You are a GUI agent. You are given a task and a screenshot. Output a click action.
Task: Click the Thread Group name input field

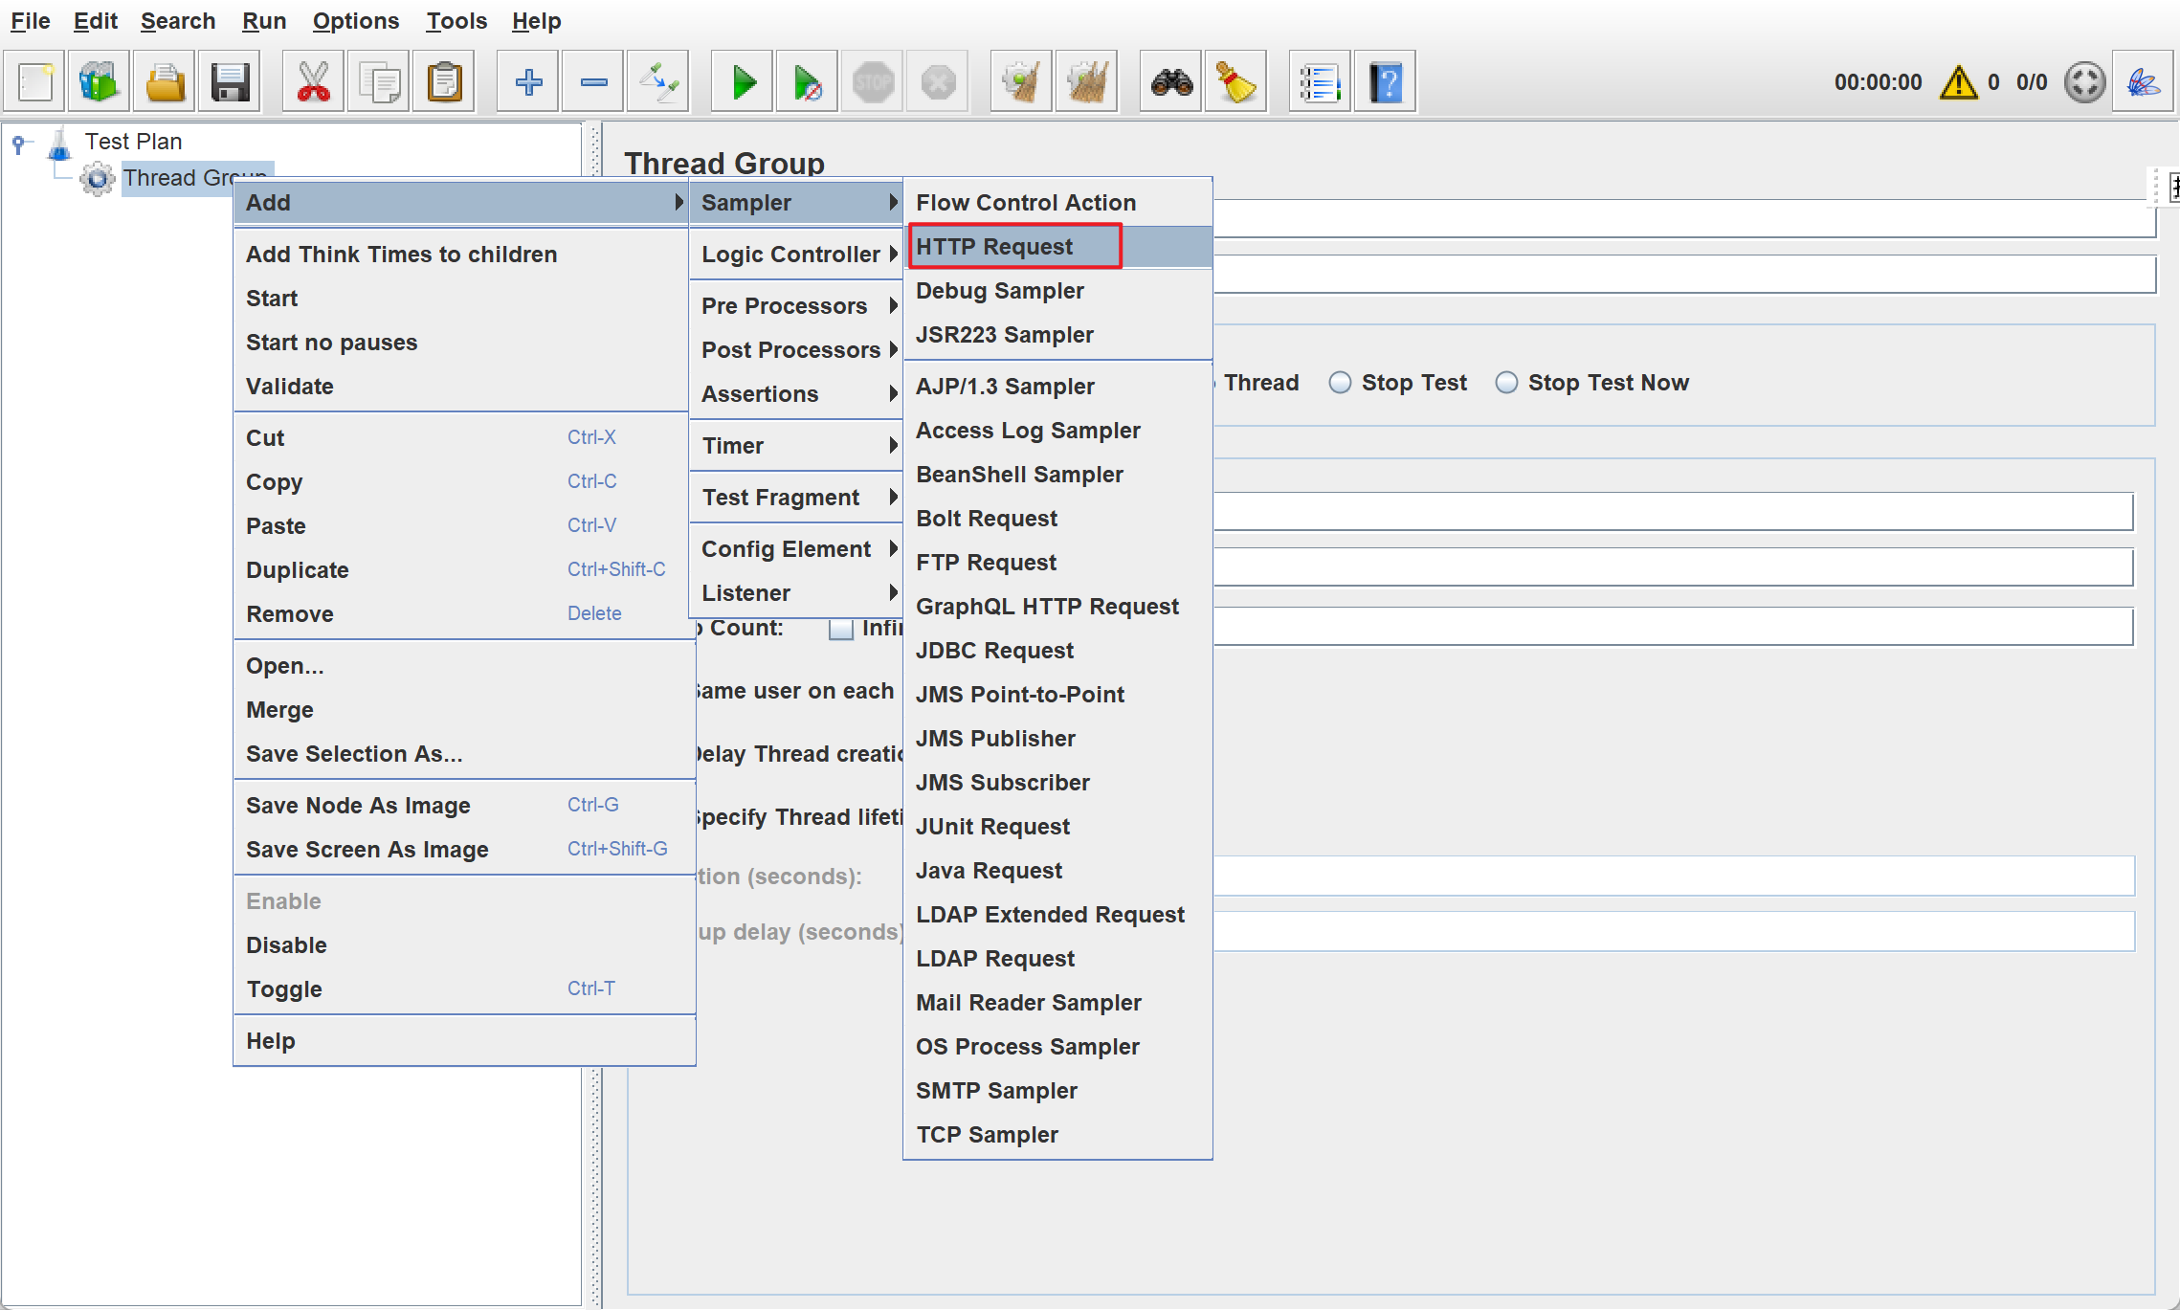coord(1684,219)
